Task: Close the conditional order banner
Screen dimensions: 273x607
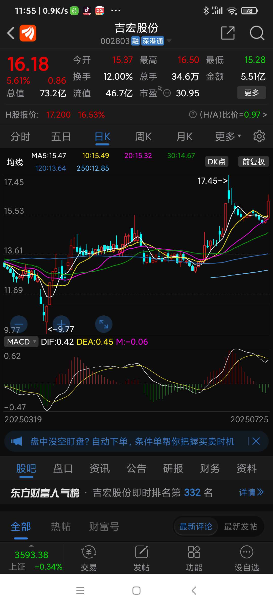Action: pyautogui.click(x=256, y=441)
